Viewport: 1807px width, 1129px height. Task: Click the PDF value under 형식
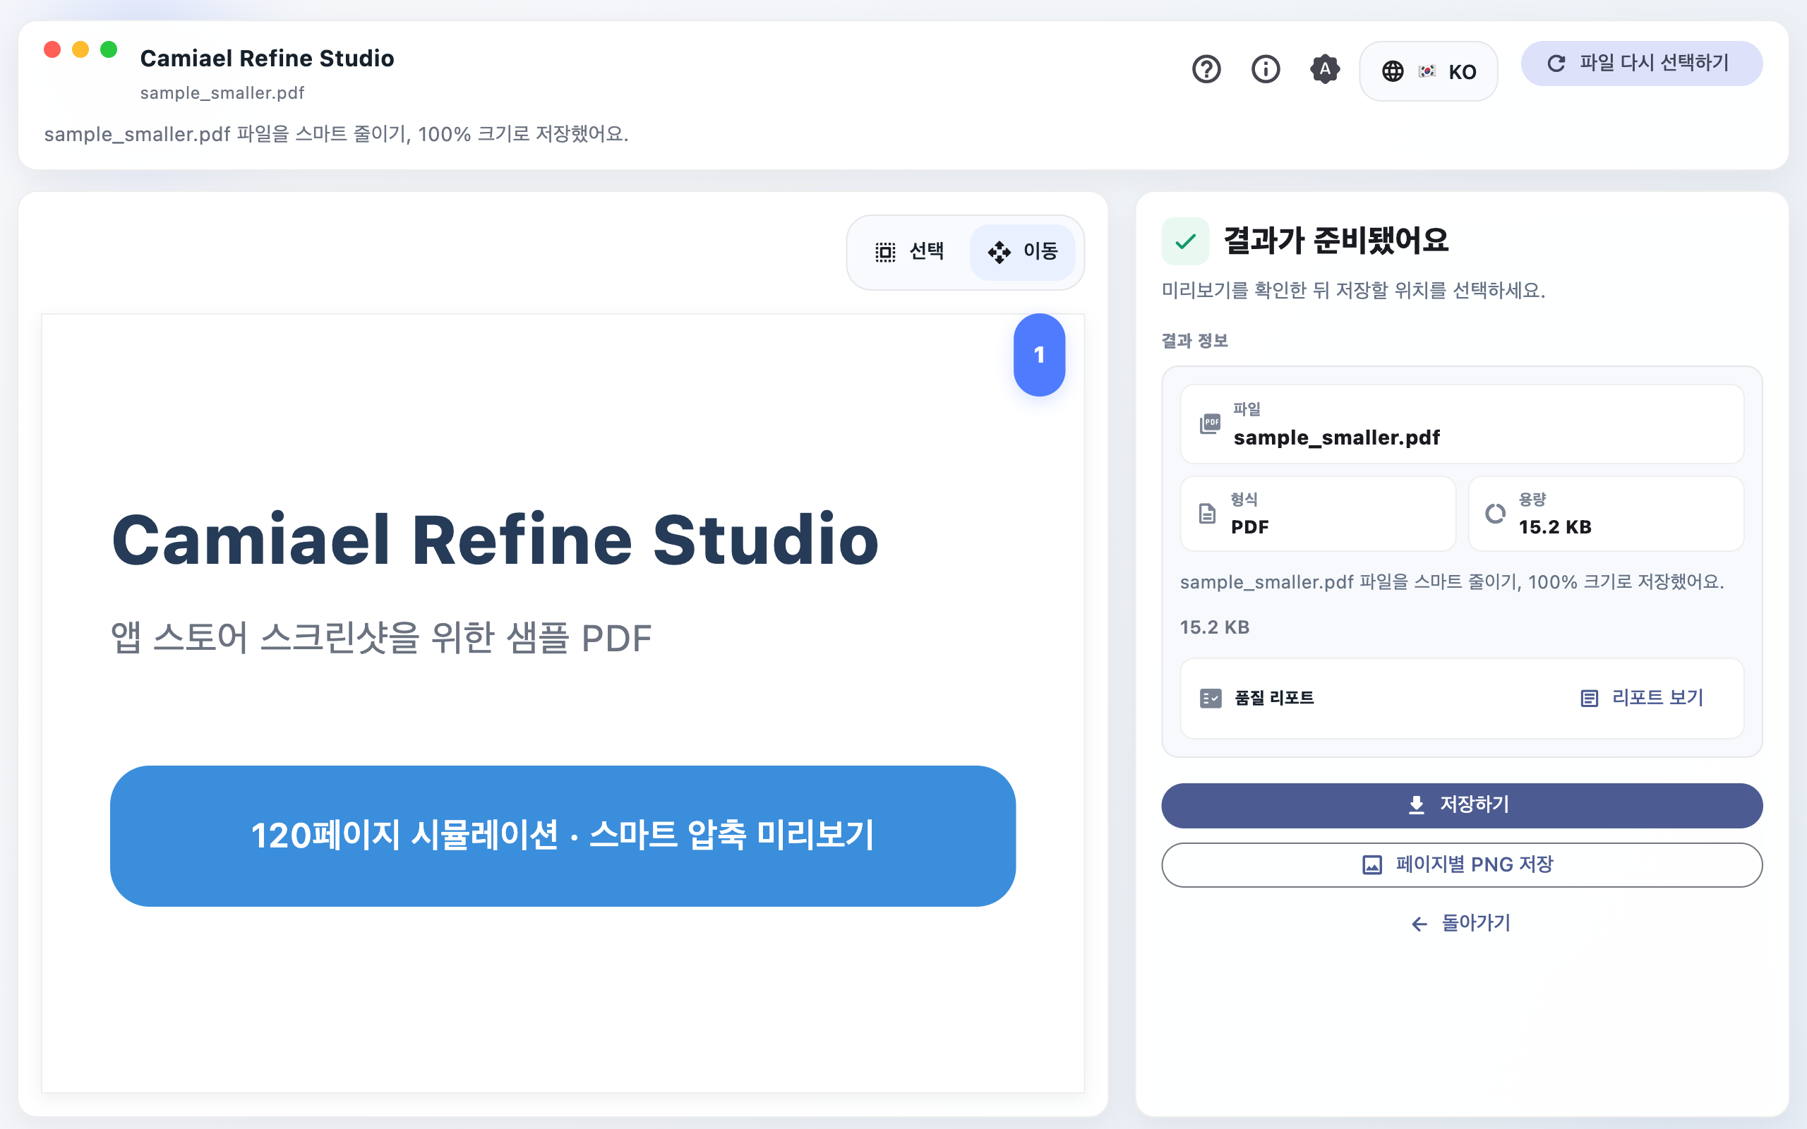pyautogui.click(x=1249, y=527)
